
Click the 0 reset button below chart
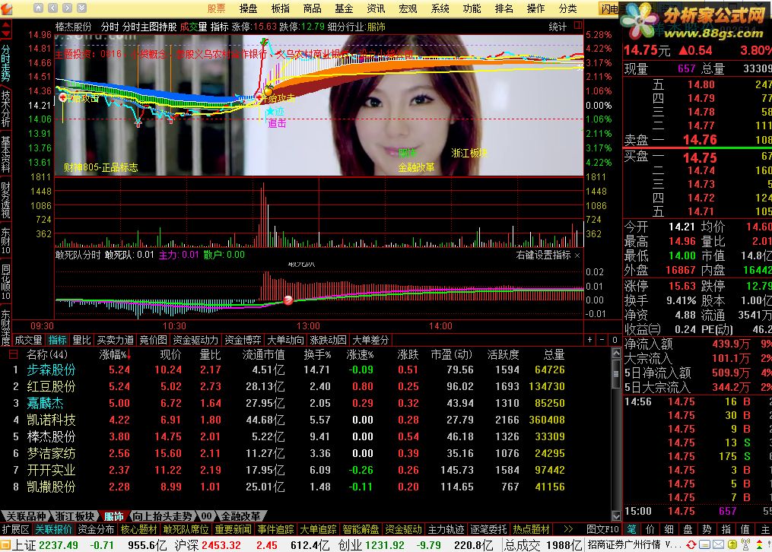614,339
